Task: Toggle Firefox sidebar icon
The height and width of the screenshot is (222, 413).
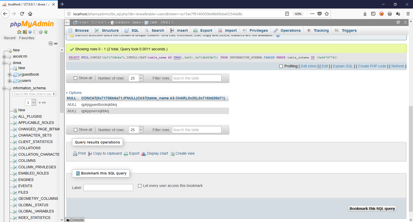Action: point(373,14)
